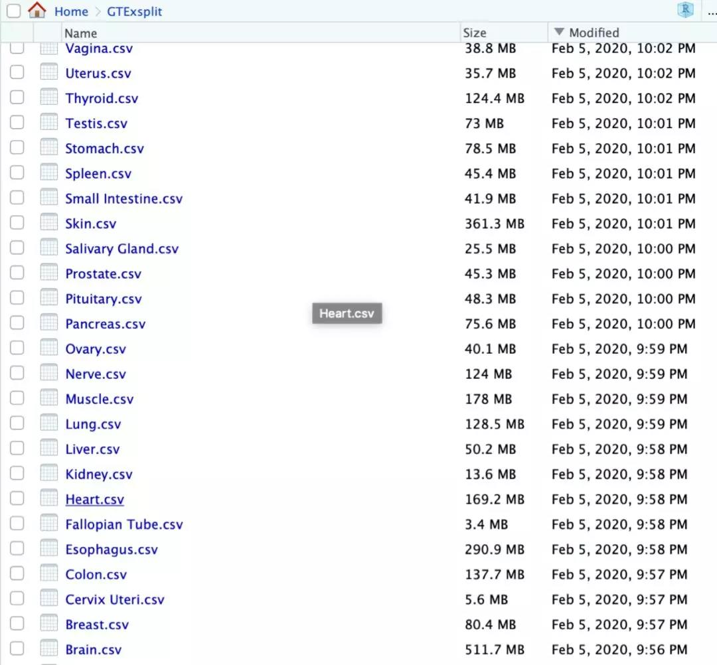Sort by the Name column header
The height and width of the screenshot is (665, 717).
80,33
